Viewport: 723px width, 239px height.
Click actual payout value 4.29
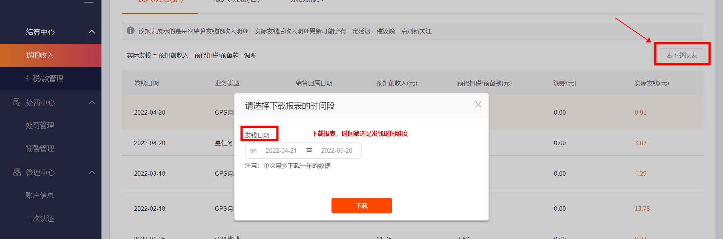(x=640, y=173)
